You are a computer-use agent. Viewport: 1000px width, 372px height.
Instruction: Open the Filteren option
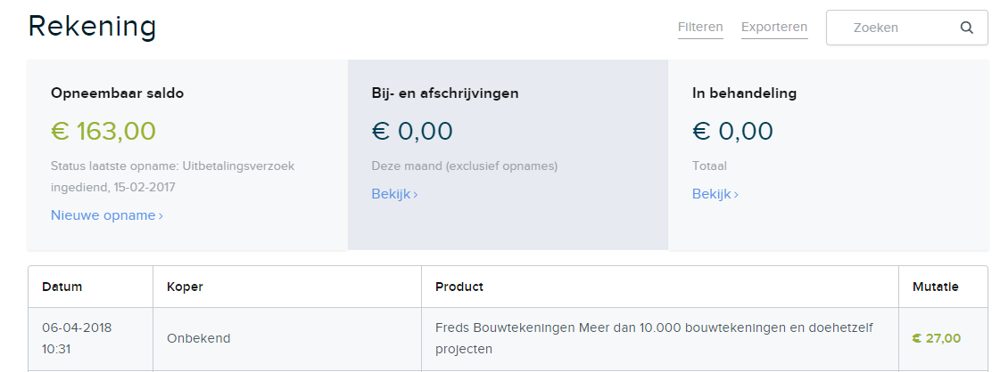point(700,28)
